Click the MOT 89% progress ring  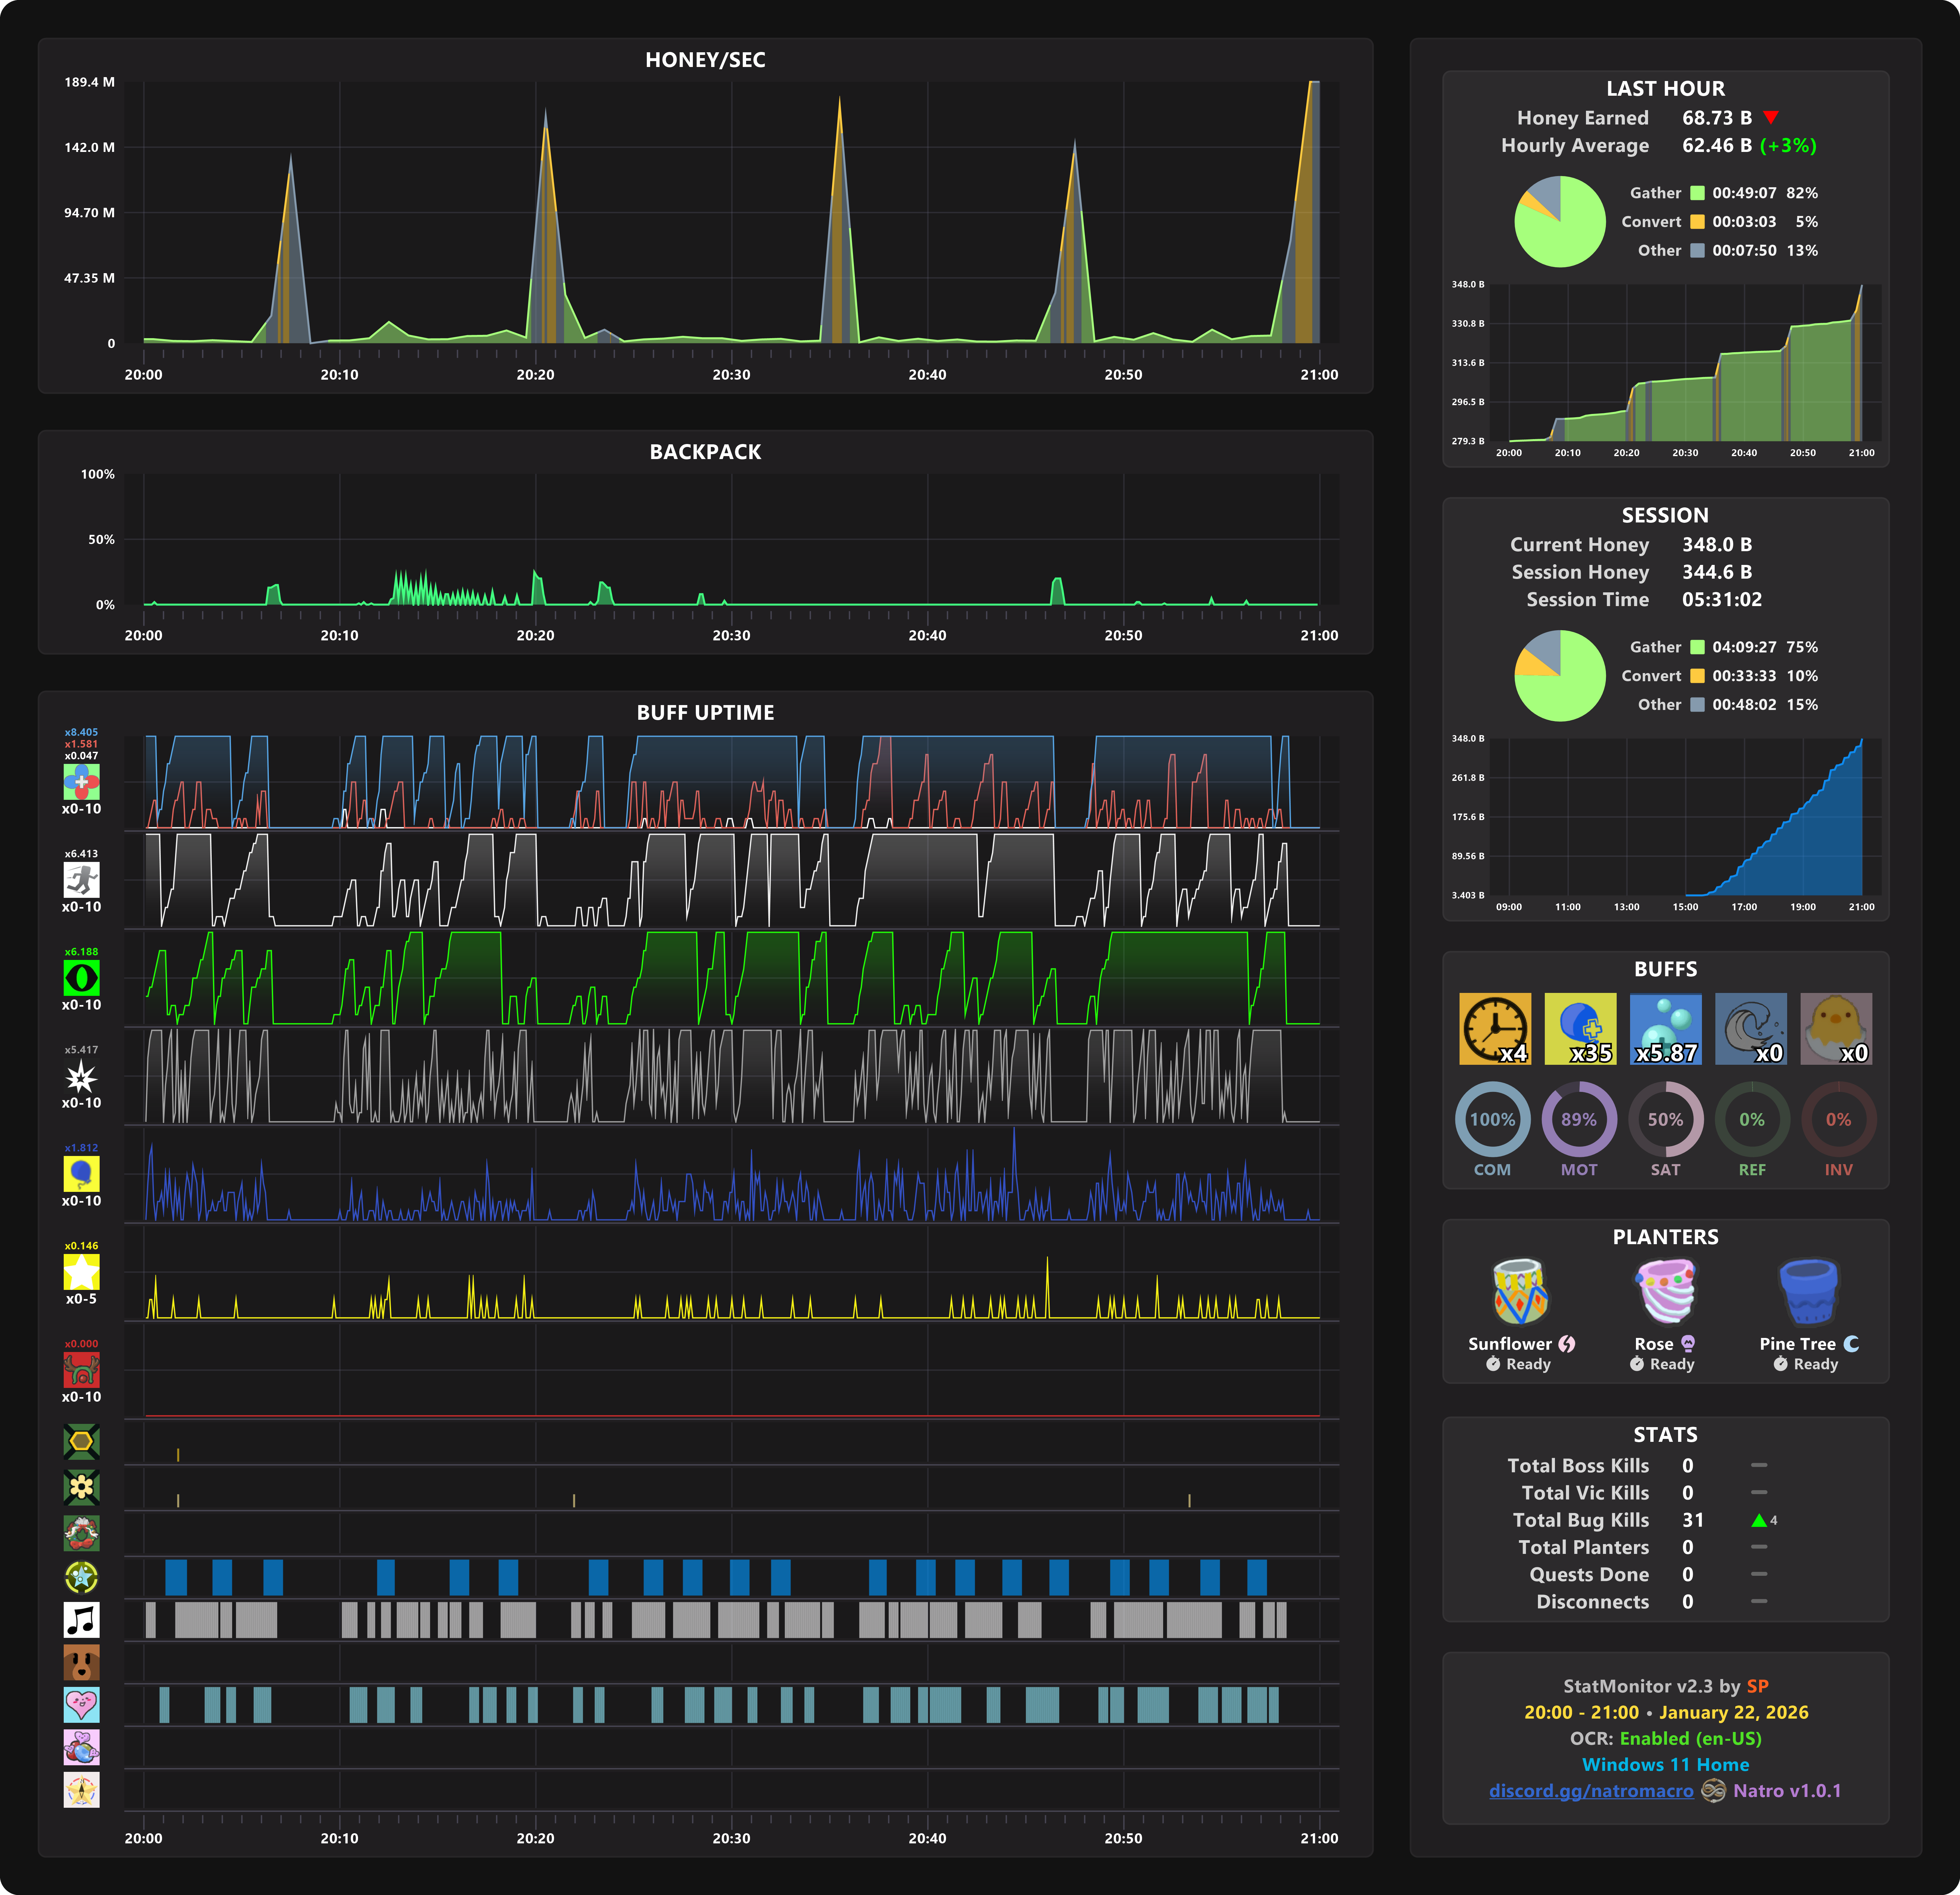click(1579, 1119)
